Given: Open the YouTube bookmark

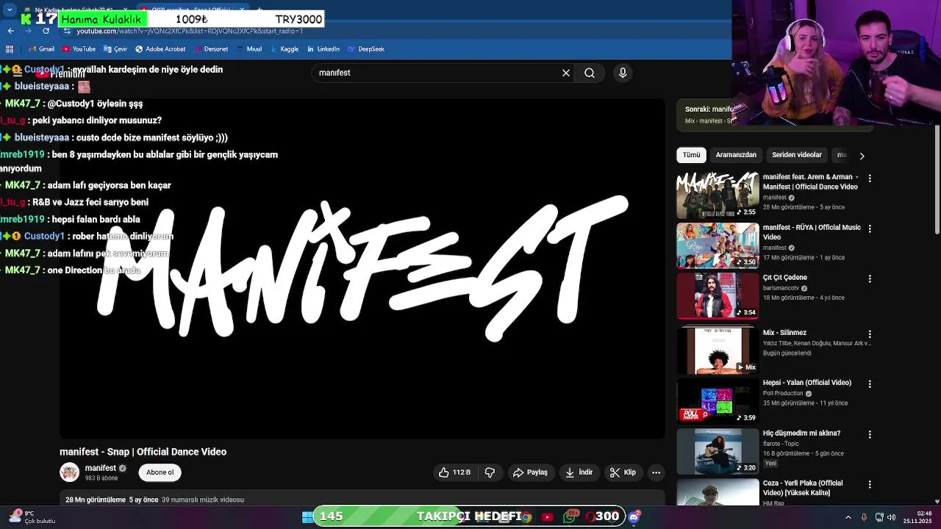Looking at the screenshot, I should click(x=79, y=49).
